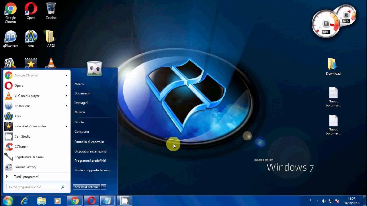
Task: Open Giochi in Start menu
Action: point(79,122)
